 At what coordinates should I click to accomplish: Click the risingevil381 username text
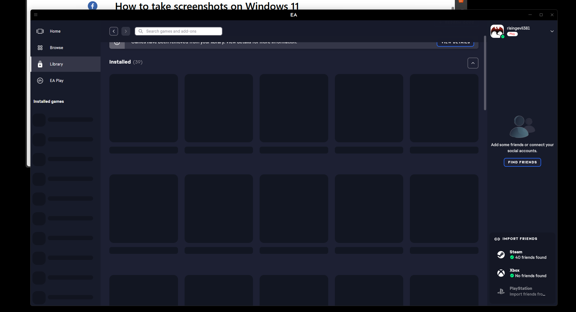pos(518,28)
